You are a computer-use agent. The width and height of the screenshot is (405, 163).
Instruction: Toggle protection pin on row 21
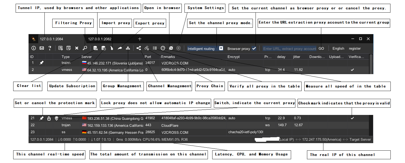pyautogui.click(x=41, y=118)
